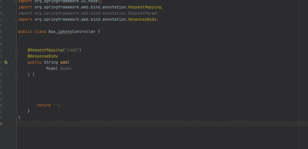
Task: Click the fold marker at the top import line
Action: [x=16, y=1]
